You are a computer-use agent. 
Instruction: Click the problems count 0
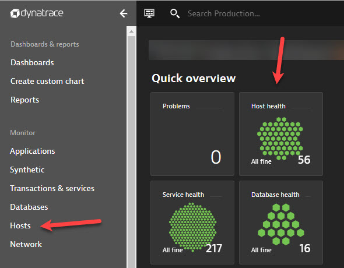(216, 157)
